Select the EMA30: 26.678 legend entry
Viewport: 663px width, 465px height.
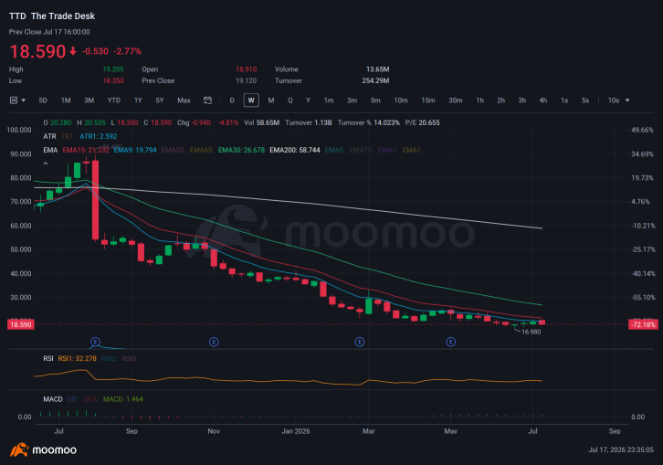241,150
